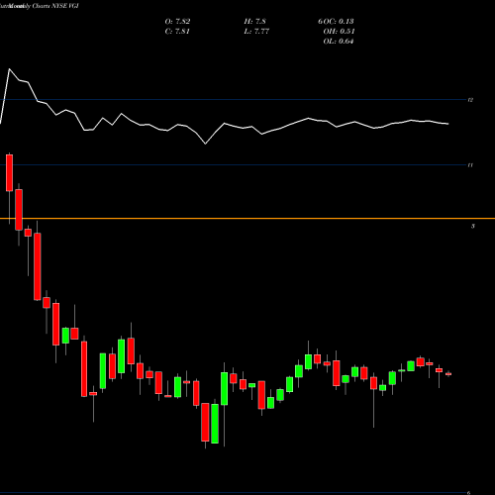Select the 'OH: 0.51' reading

pos(339,32)
